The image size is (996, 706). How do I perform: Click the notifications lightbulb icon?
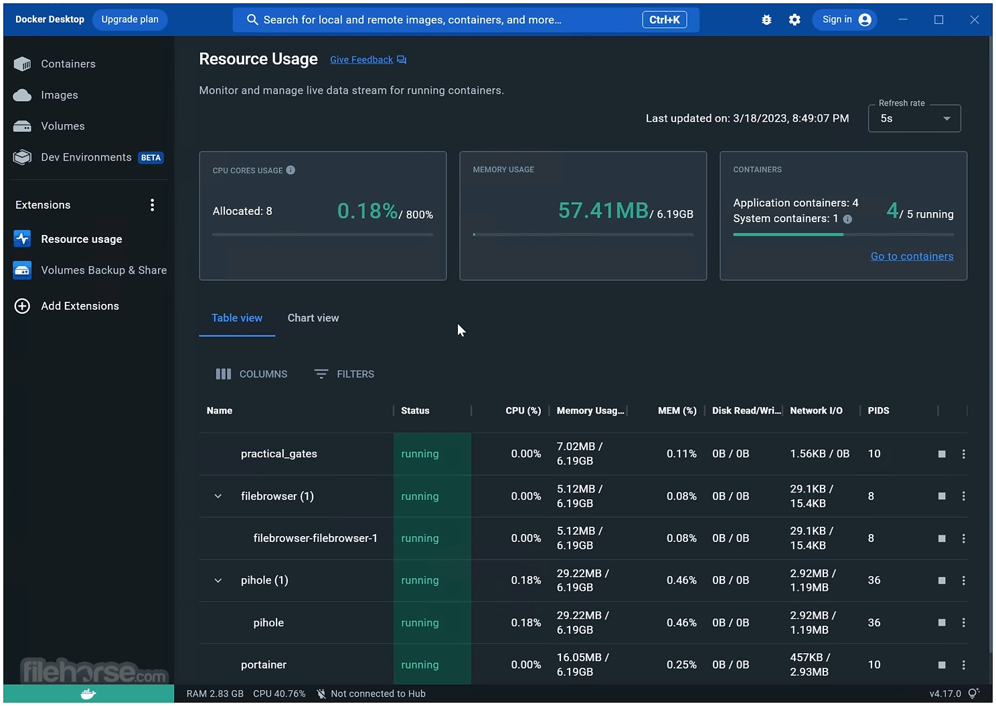point(974,694)
